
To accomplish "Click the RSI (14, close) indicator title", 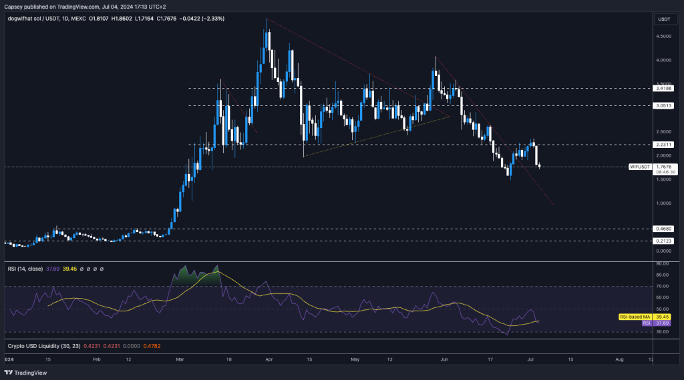I will (x=25, y=269).
